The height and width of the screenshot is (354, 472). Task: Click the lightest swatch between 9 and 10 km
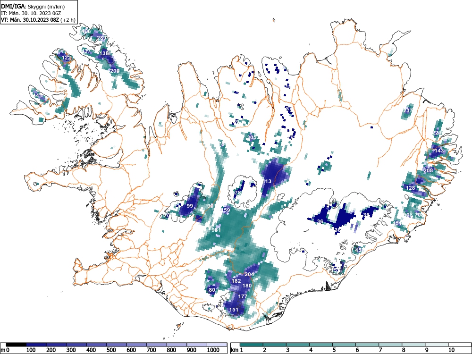coord(437,345)
